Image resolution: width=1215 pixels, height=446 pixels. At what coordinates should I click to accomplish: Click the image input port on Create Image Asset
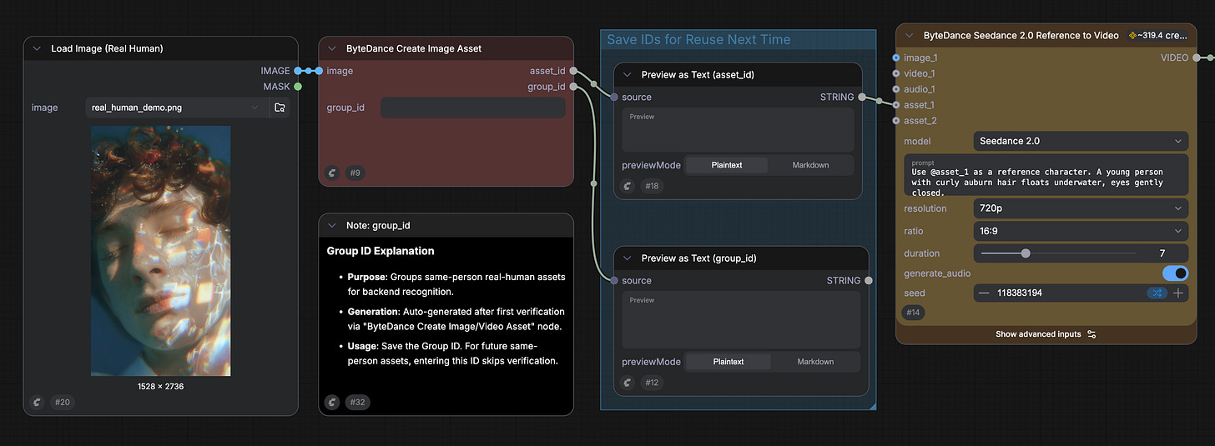click(x=319, y=71)
